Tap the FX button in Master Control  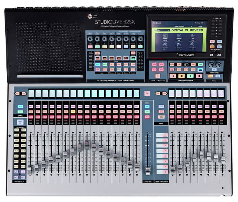pyautogui.click(x=179, y=65)
